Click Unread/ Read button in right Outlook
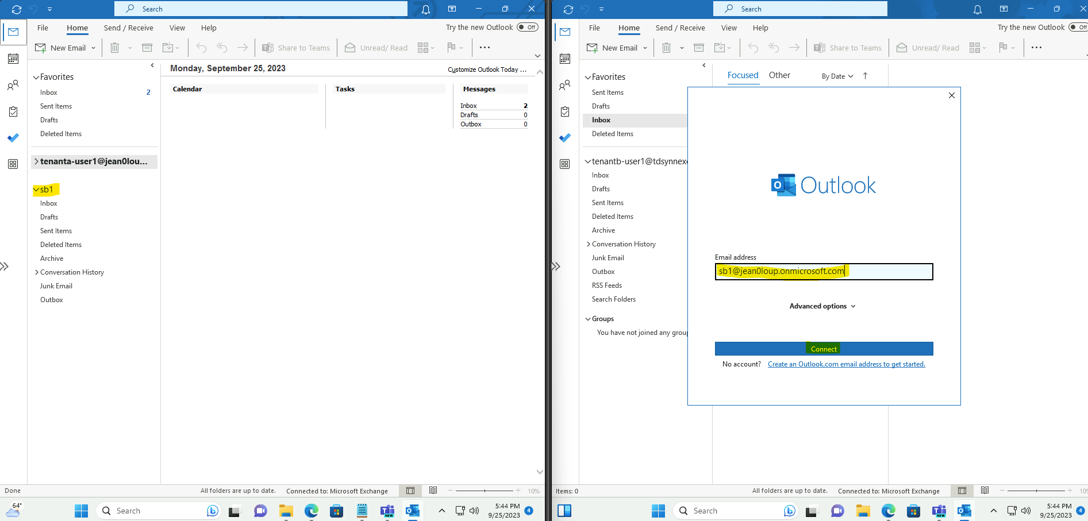 928,48
